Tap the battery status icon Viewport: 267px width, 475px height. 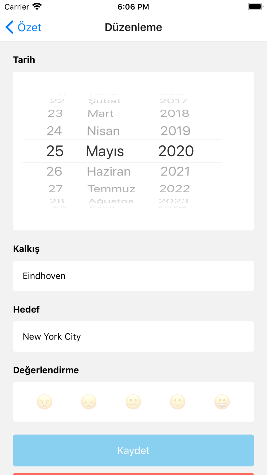255,6
